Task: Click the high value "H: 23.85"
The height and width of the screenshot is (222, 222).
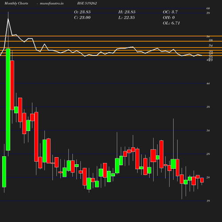Action: pyautogui.click(x=127, y=12)
